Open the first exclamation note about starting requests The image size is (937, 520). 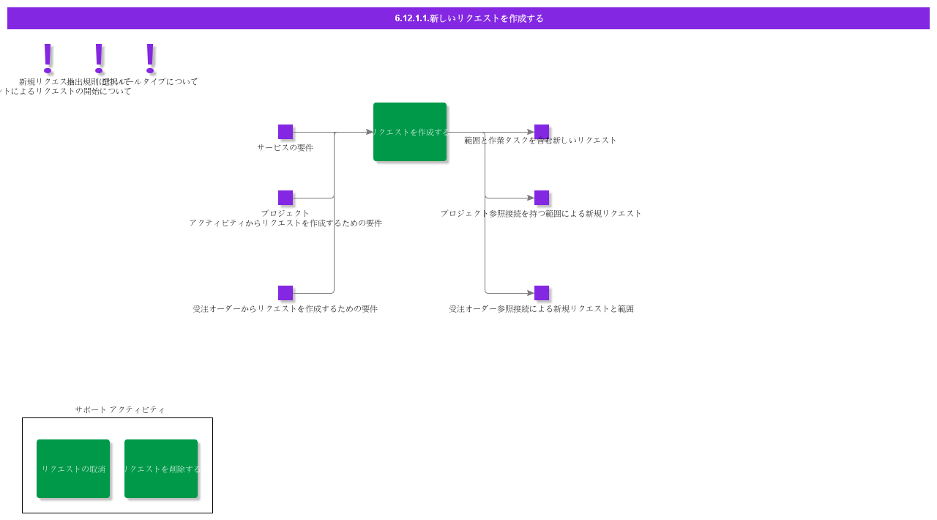[48, 59]
